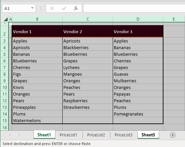Add a new sheet with plus icon
Viewport: 185px width, 147px height.
point(173,135)
